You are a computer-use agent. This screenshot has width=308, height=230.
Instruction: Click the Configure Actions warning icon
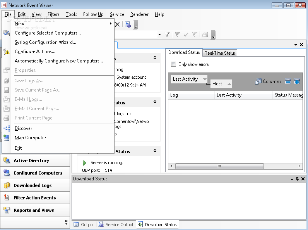[7, 52]
